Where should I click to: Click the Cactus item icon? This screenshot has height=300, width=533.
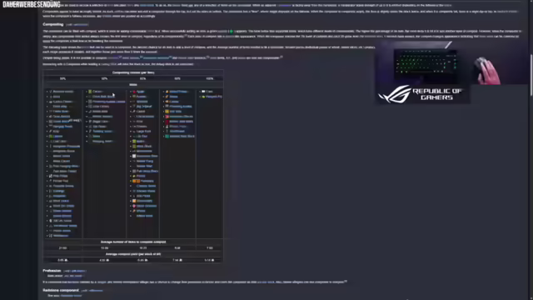pyautogui.click(x=90, y=92)
